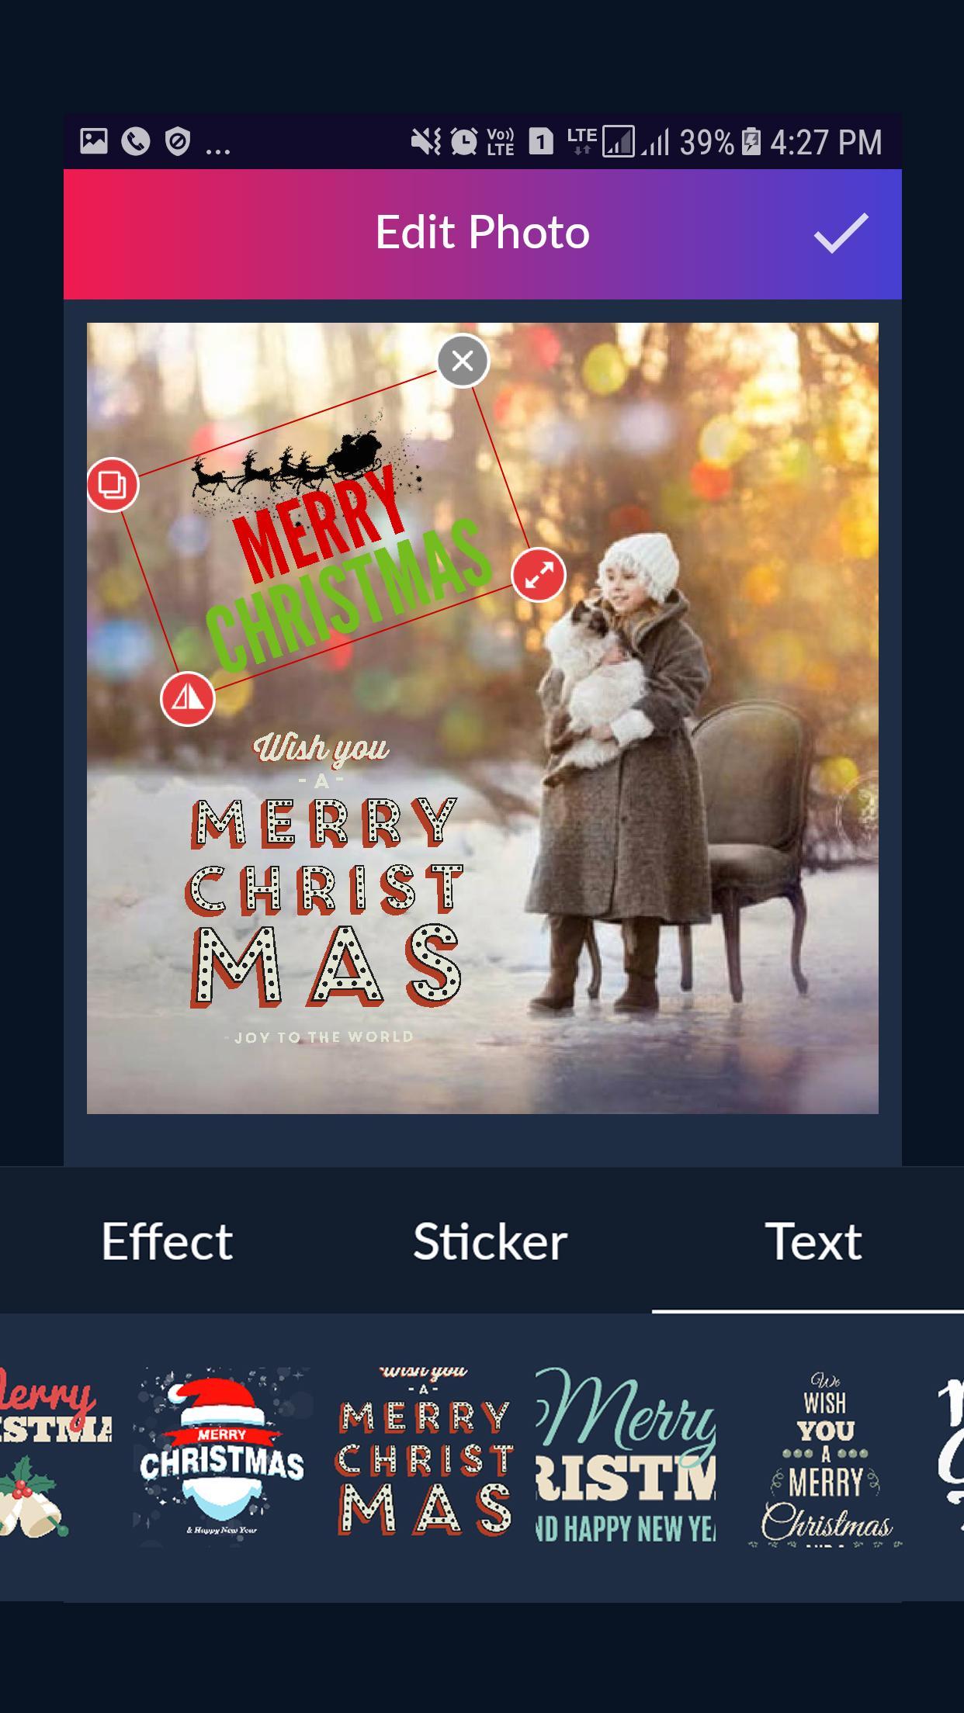Click the red resize-rotate arrow handle
Image resolution: width=964 pixels, height=1713 pixels.
[539, 575]
